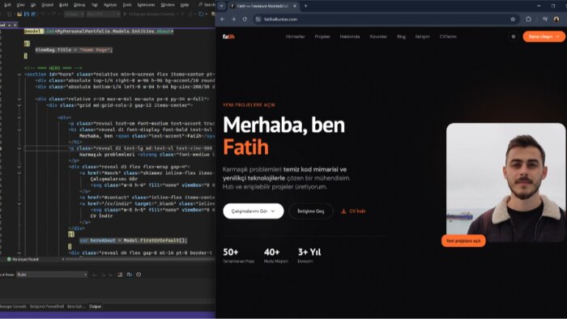The height and width of the screenshot is (319, 567).
Task: Click the Open File folder icon
Action: (19, 14)
